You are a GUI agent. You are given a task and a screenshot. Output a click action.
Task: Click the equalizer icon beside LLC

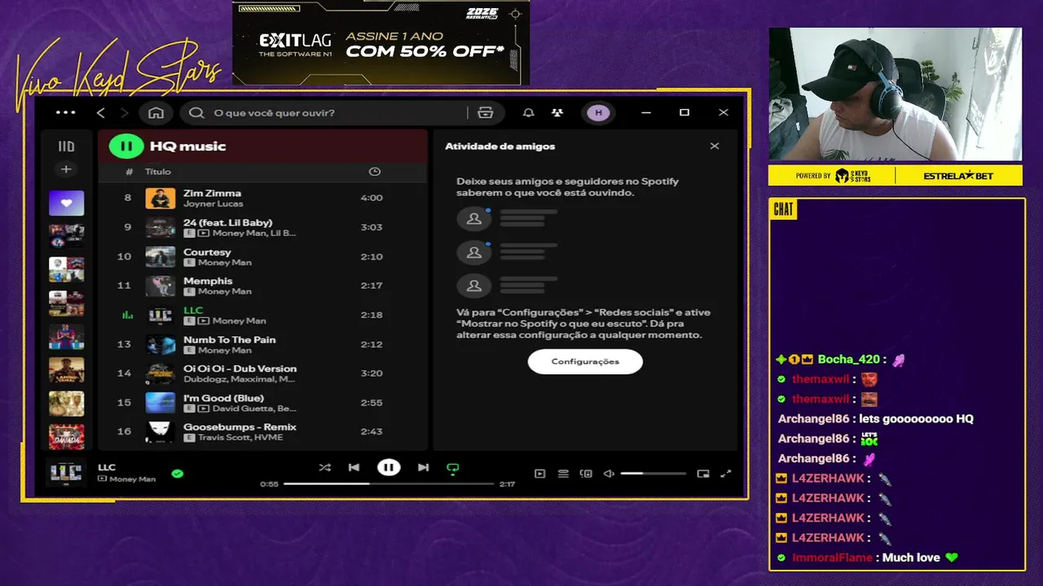(127, 315)
